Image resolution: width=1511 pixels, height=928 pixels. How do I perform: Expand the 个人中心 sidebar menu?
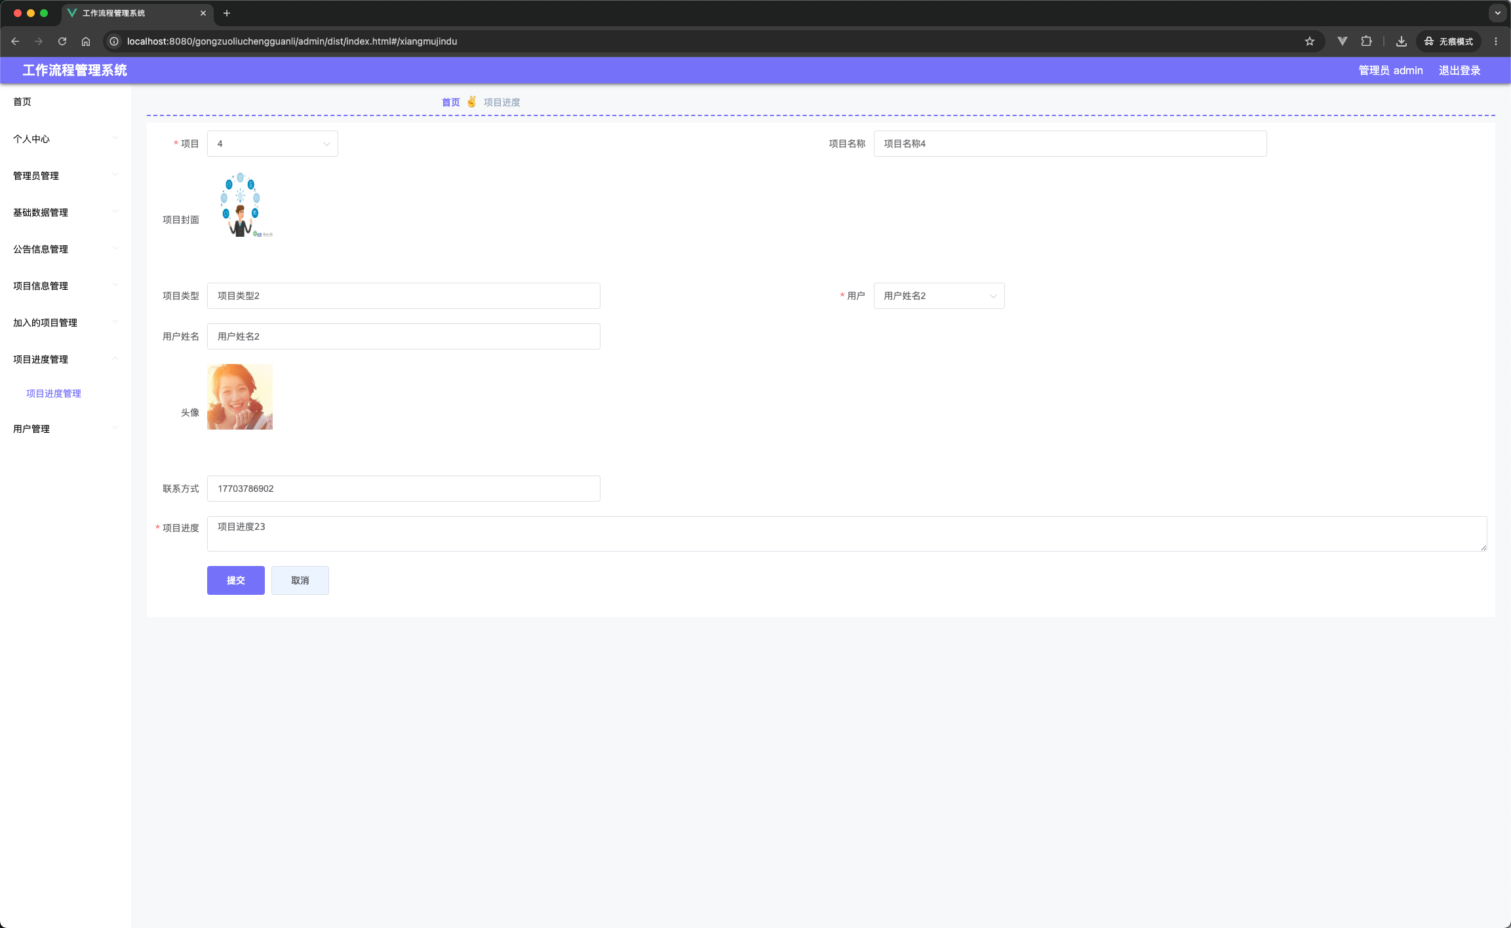[x=66, y=139]
